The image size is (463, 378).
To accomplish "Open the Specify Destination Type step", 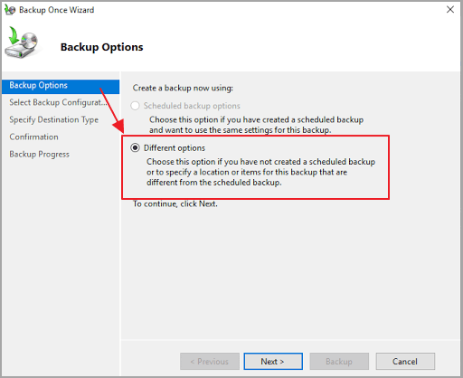I will 53,119.
